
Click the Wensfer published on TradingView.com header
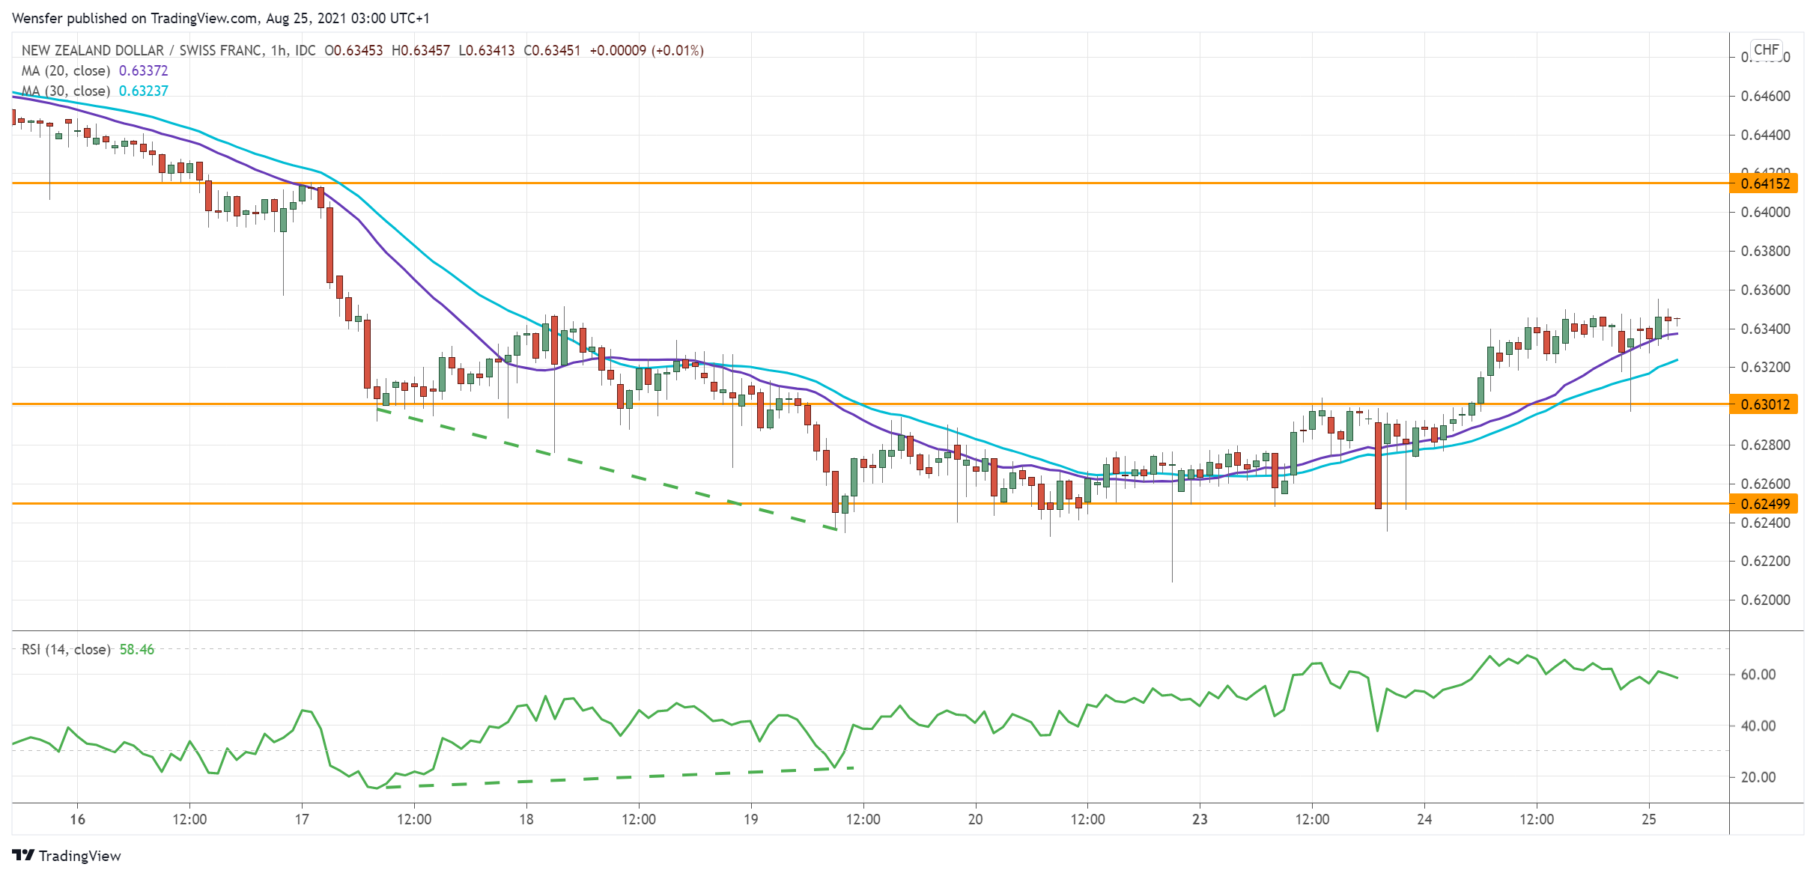(220, 18)
